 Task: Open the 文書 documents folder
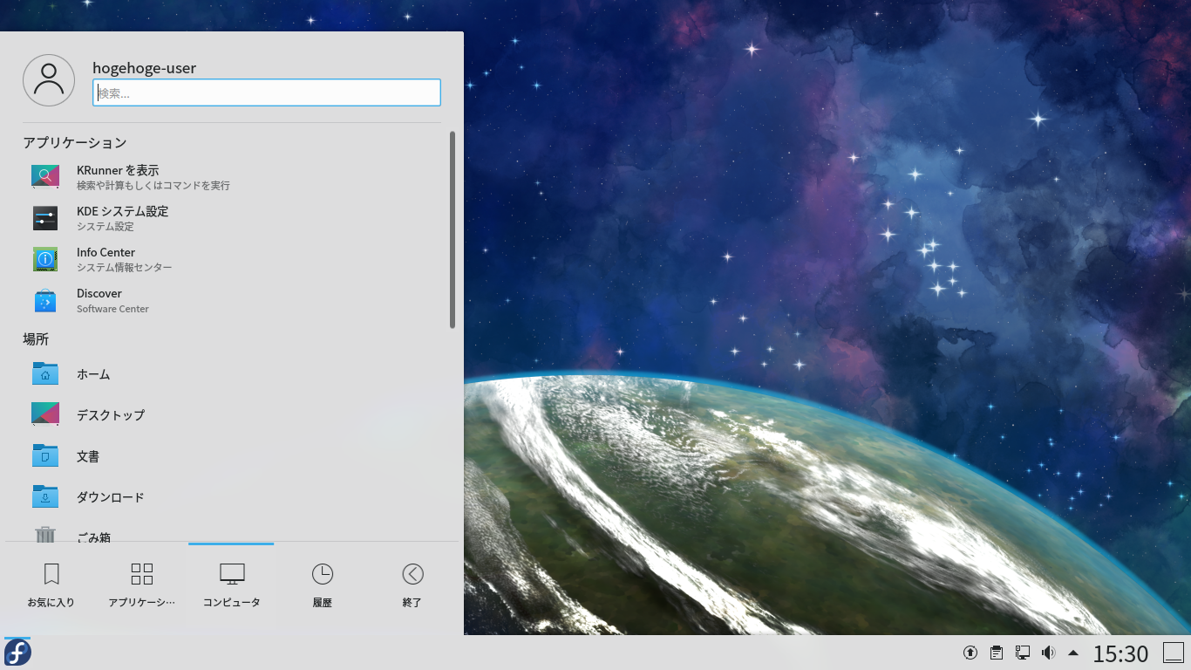(x=234, y=456)
